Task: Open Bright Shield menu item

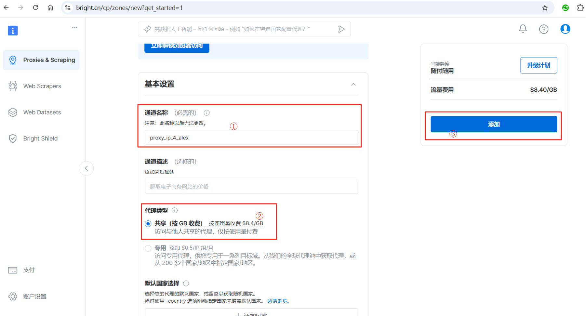Action: [41, 138]
